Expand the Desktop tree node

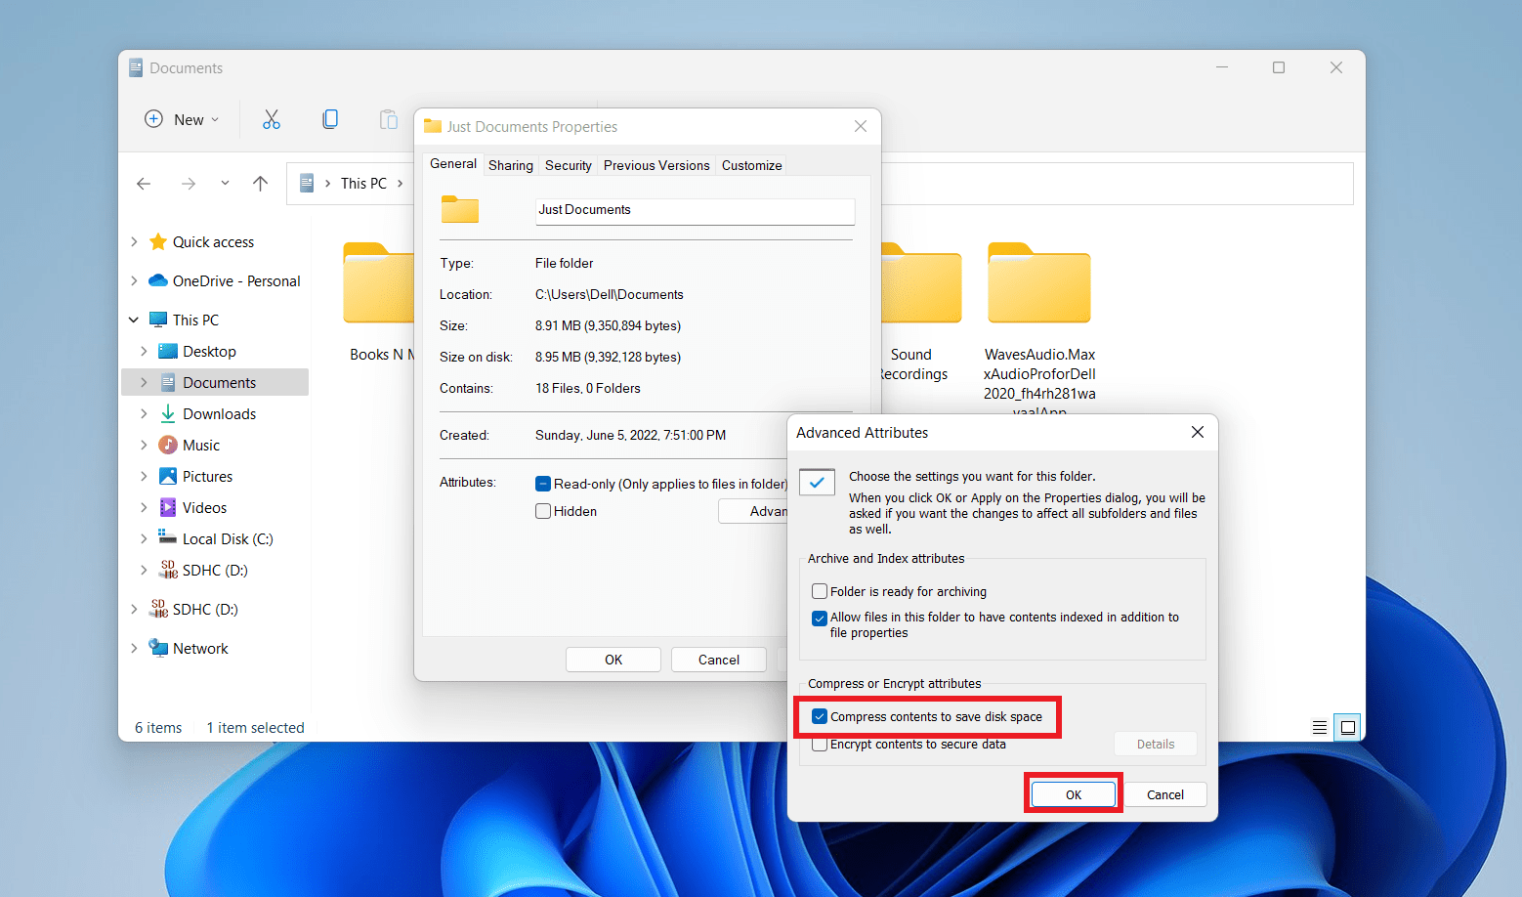[144, 351]
